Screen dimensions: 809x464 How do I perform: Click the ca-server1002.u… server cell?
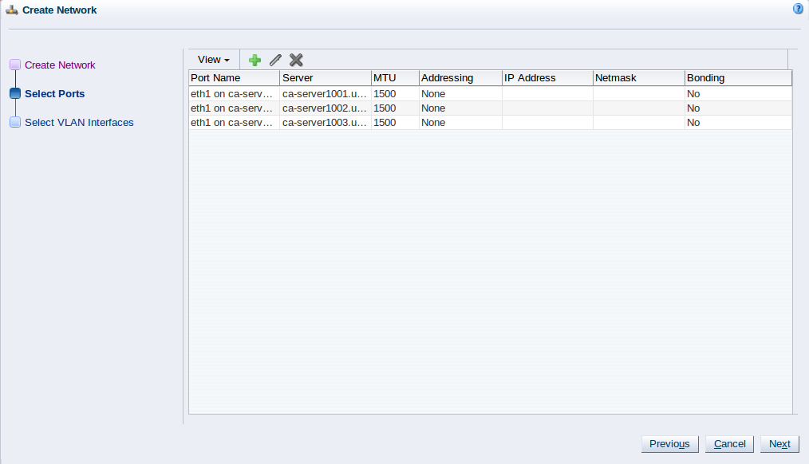click(x=326, y=108)
